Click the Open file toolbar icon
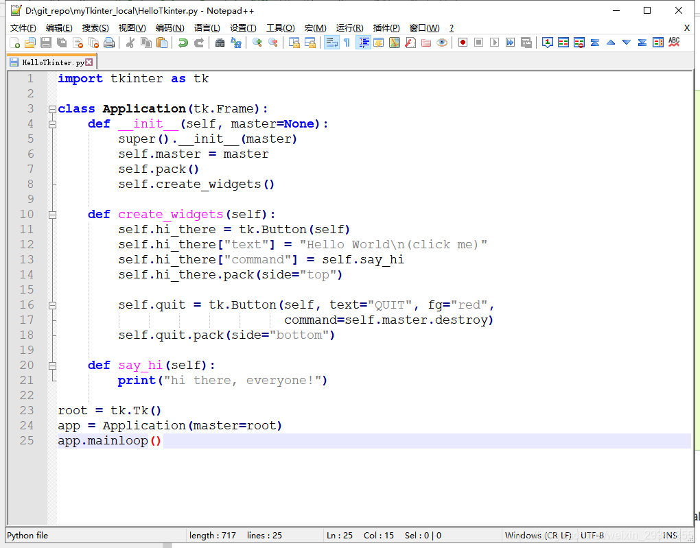The height and width of the screenshot is (548, 700). [x=30, y=43]
